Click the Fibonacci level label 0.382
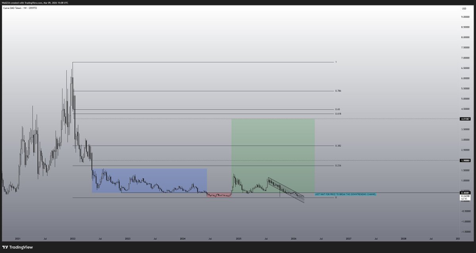This screenshot has width=476, height=253. click(x=338, y=146)
